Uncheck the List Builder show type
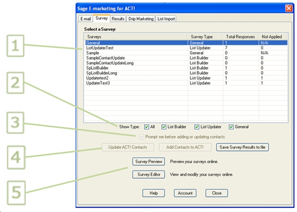 164,127
